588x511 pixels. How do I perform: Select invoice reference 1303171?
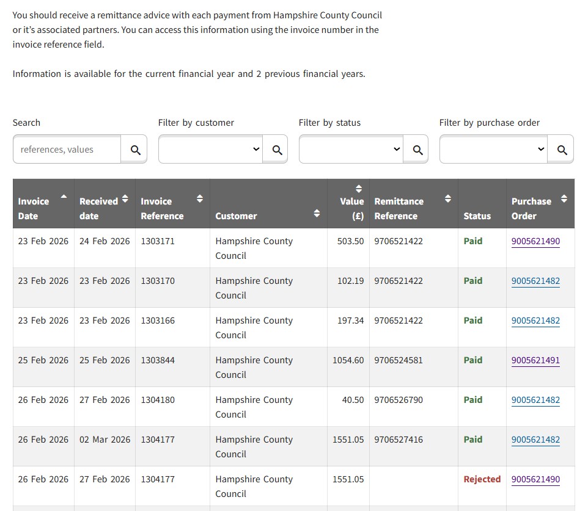click(x=158, y=241)
